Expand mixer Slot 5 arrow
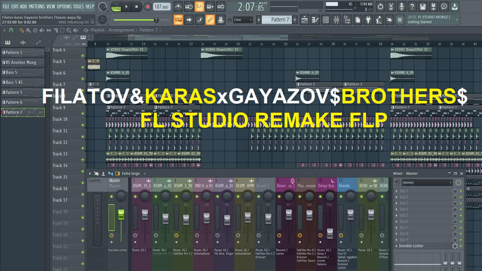 pyautogui.click(x=397, y=215)
